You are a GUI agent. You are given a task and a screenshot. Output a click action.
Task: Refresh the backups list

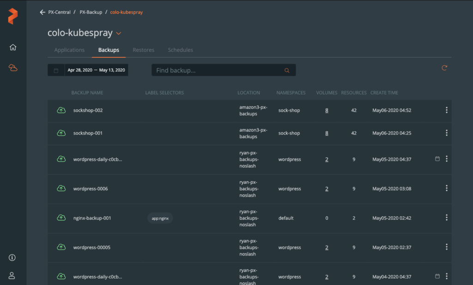444,68
